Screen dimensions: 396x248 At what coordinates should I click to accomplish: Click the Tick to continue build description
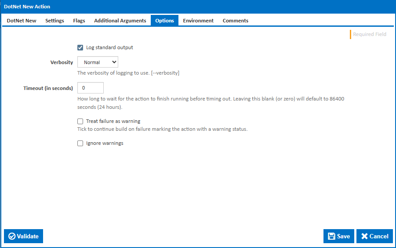162,129
